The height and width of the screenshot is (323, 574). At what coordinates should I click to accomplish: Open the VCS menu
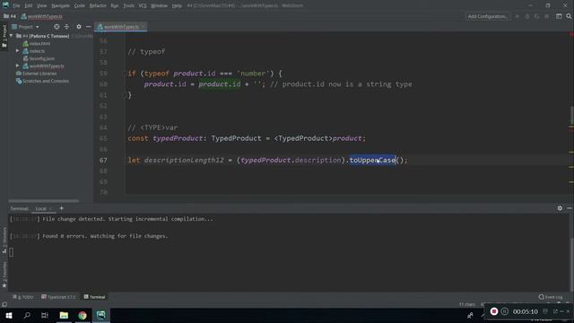[x=143, y=5]
